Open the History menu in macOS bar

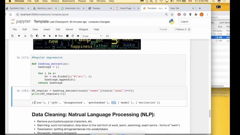55,1
